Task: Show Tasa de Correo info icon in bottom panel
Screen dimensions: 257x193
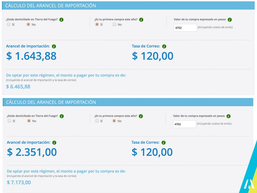Action: coord(164,143)
